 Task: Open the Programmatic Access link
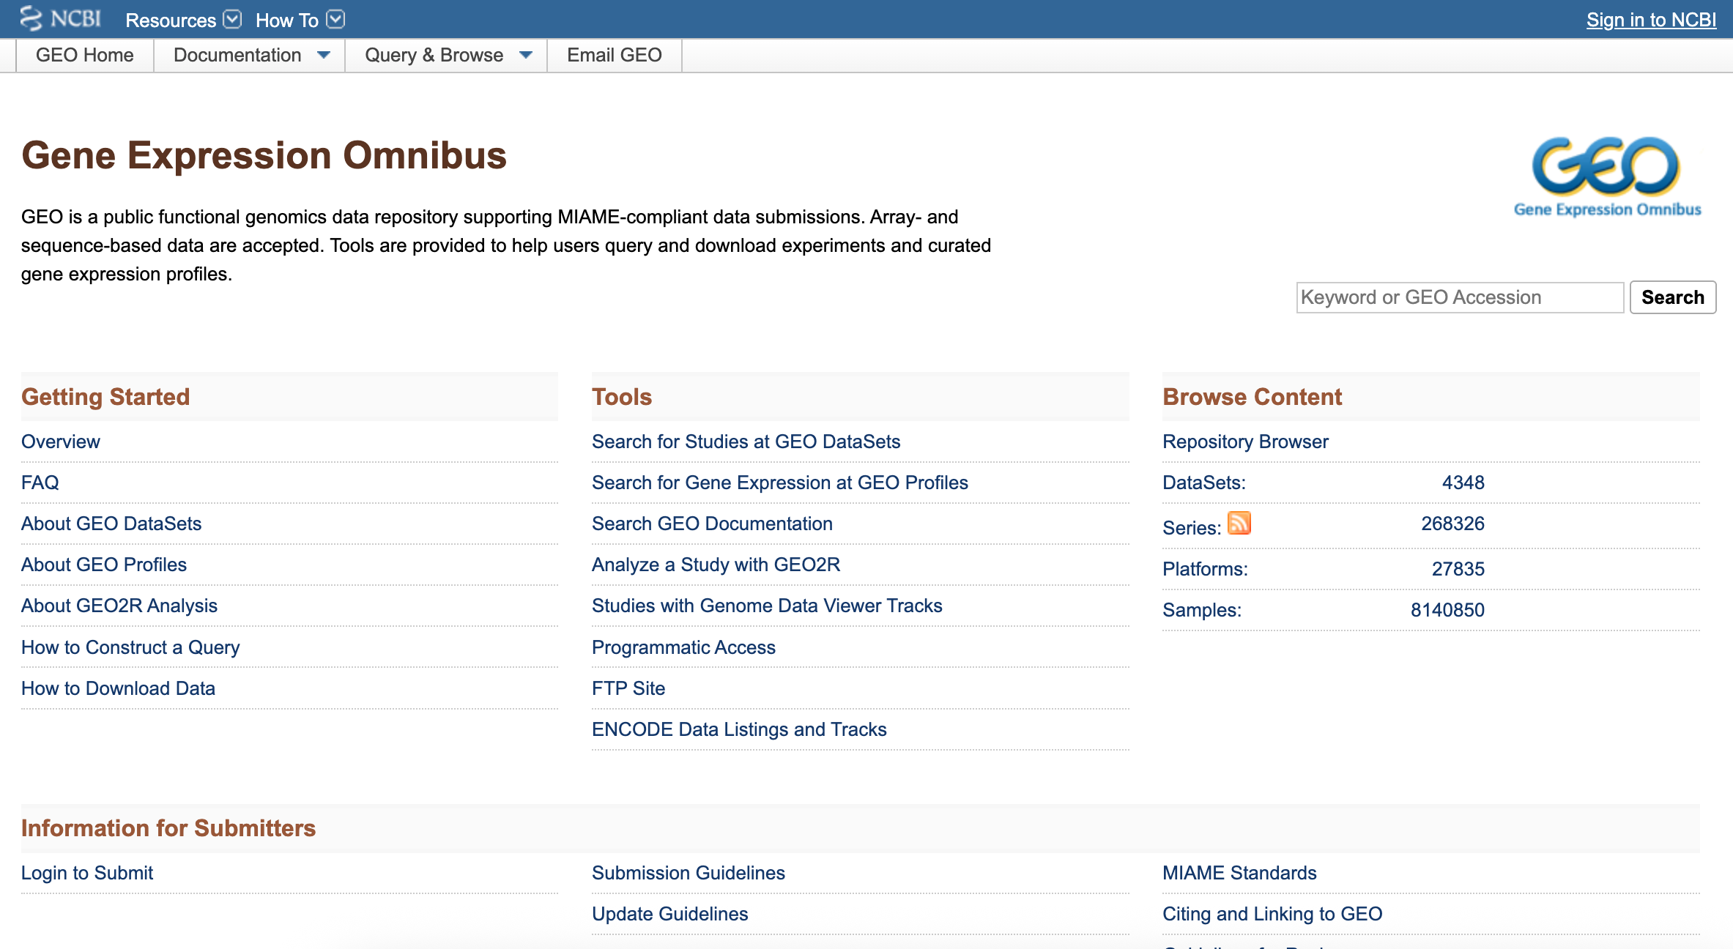pos(683,647)
